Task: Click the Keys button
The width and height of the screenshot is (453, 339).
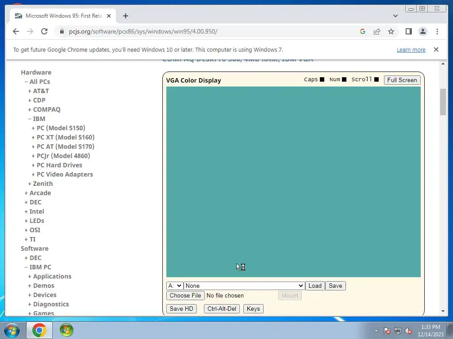Action: (253, 309)
